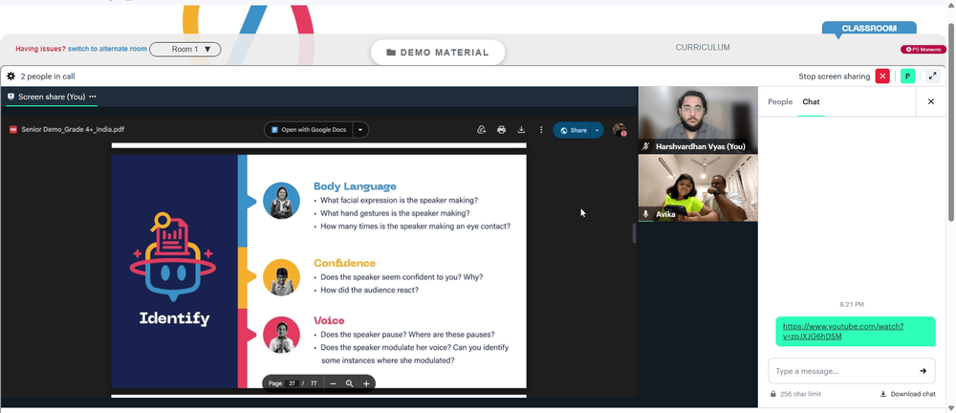Click the Screen share presenter icon
This screenshot has height=413, width=956.
[x=11, y=97]
